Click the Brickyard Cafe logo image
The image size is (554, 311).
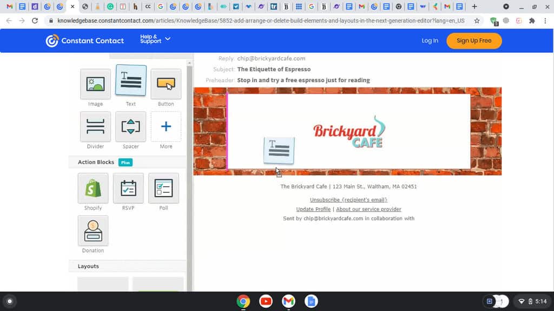point(349,132)
